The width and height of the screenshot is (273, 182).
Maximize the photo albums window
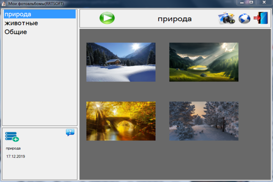click(x=251, y=3)
